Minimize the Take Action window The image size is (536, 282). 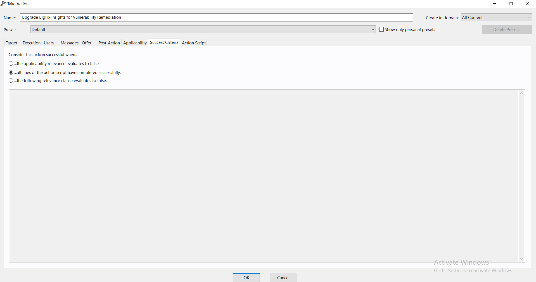495,4
